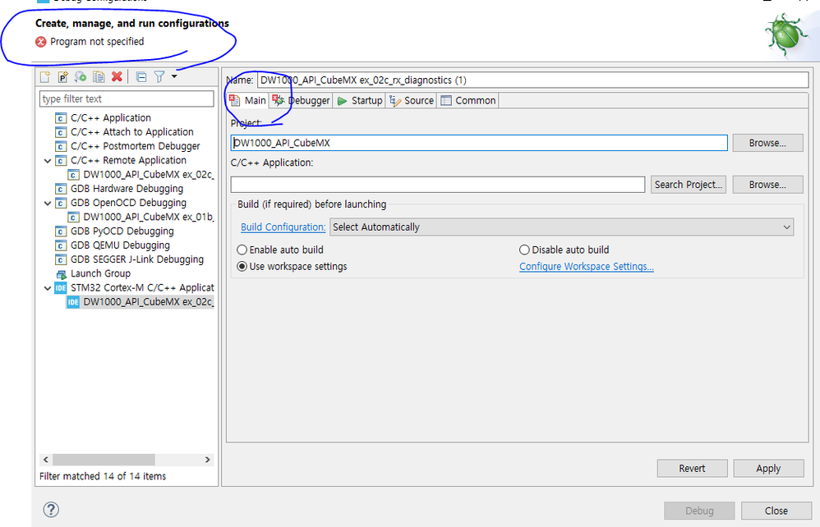Click the icon beside GDB PyOCD Debugging
The image size is (820, 527).
tap(61, 231)
